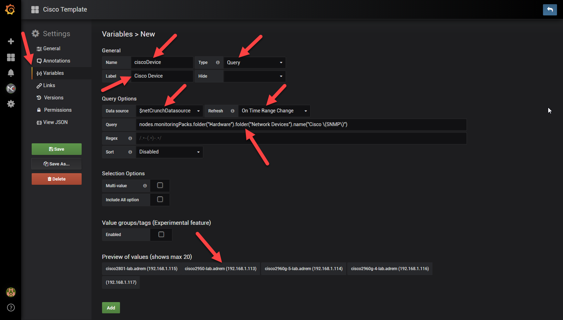
Task: Click the Settings heading in side panel
Action: [x=57, y=34]
